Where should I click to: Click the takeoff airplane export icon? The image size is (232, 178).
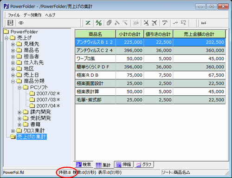(154, 23)
